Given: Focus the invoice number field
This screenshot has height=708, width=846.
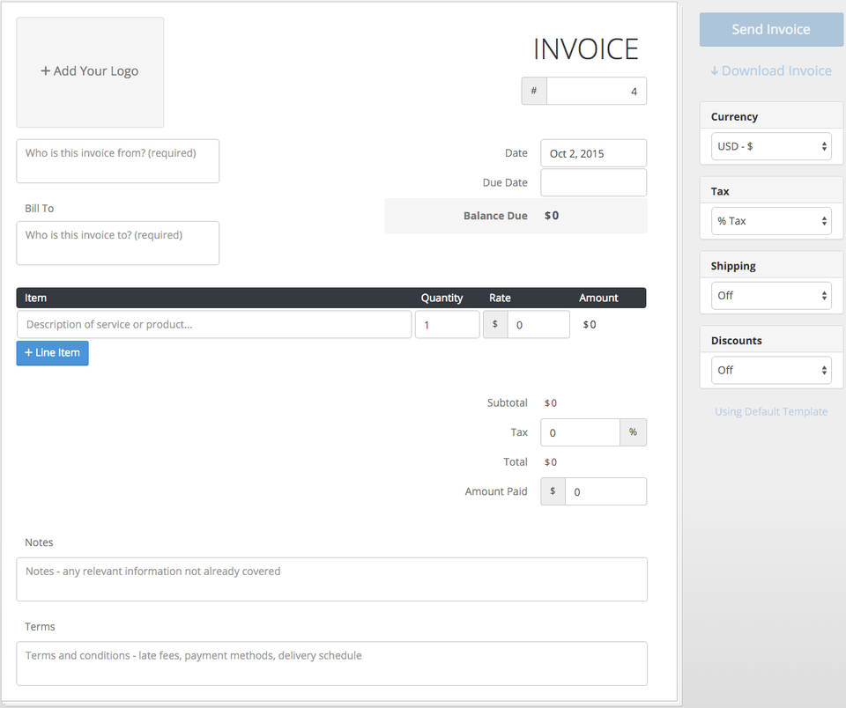Looking at the screenshot, I should click(596, 91).
